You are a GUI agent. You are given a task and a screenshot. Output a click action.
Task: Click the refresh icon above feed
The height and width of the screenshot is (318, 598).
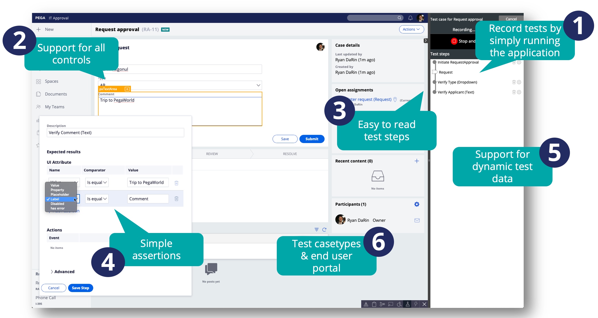click(324, 230)
